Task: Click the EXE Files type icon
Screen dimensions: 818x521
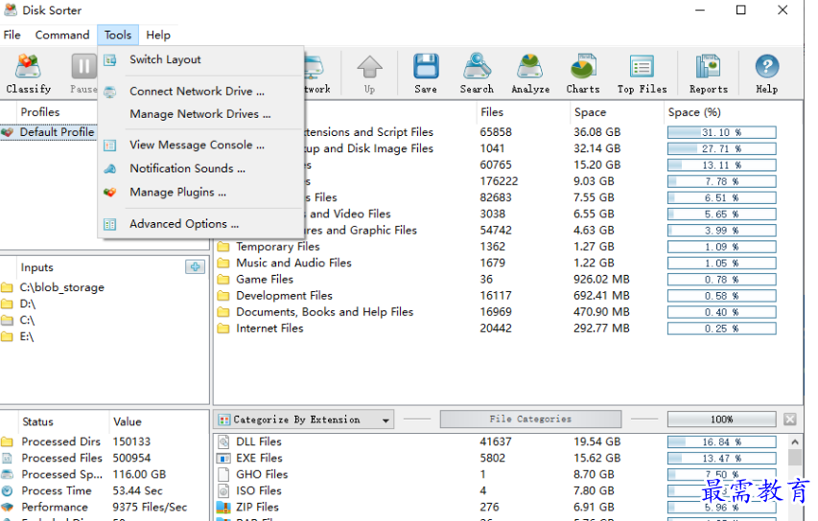Action: (x=223, y=459)
